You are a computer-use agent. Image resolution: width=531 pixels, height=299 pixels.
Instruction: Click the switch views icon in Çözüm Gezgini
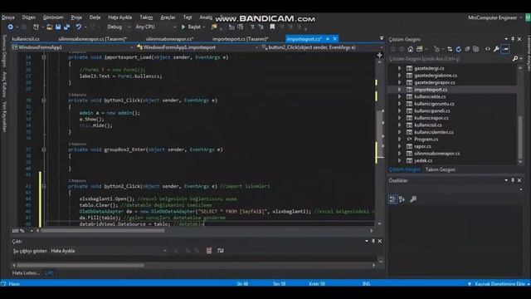coord(420,49)
